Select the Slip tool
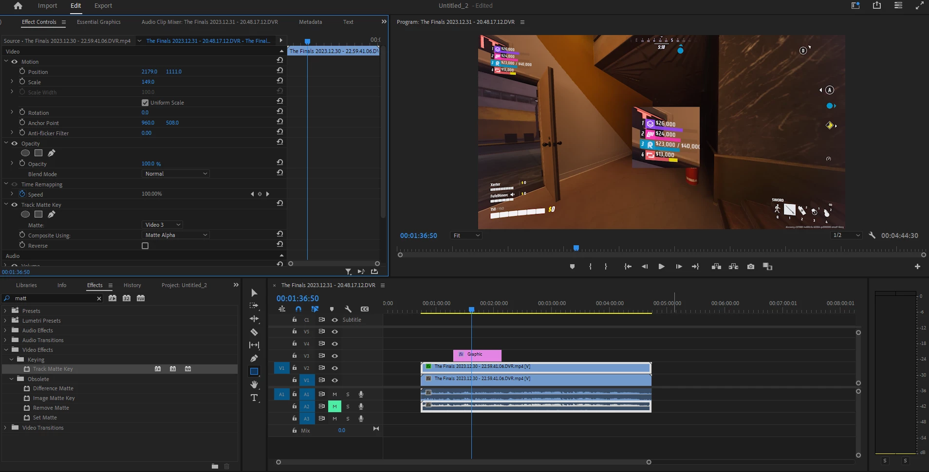929x472 pixels. coord(254,345)
